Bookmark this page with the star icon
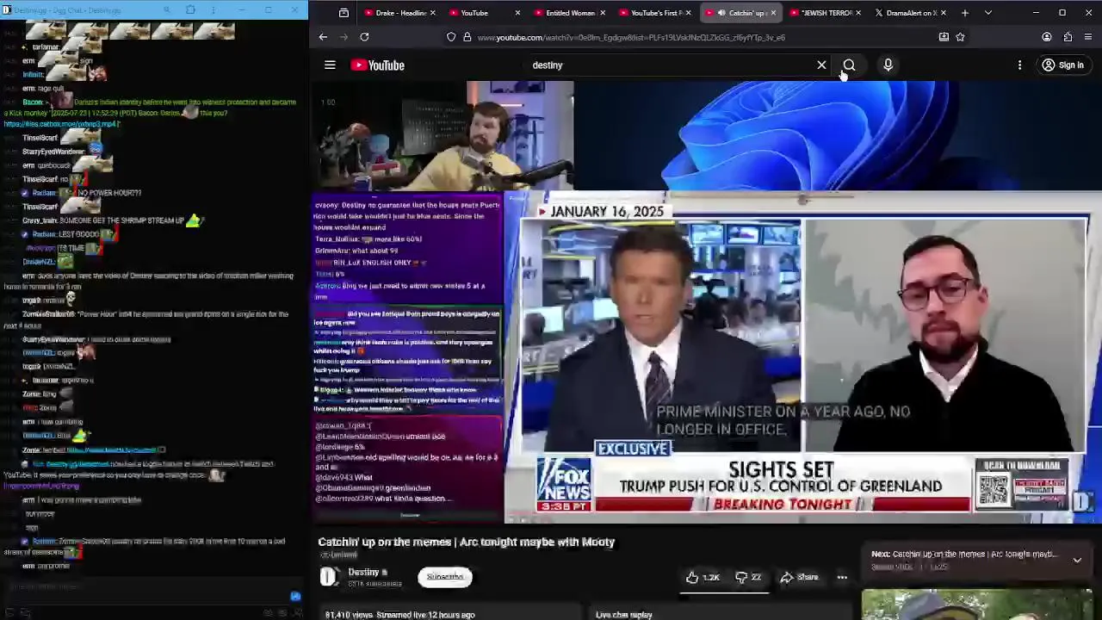Screen dimensions: 1102x620 [x=960, y=37]
